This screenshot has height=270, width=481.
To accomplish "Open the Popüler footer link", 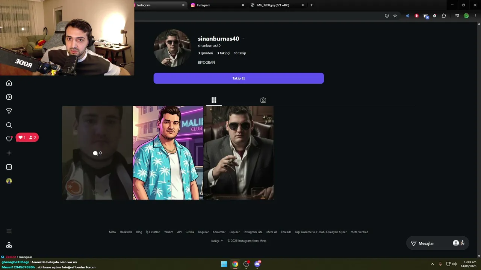I will (x=234, y=232).
